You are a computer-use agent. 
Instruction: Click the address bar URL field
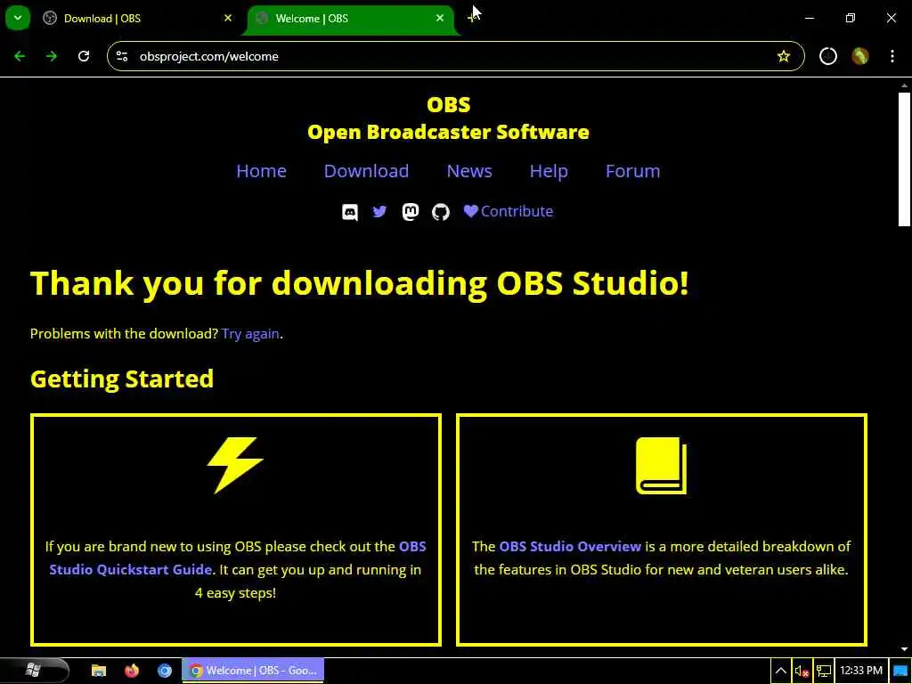point(455,56)
